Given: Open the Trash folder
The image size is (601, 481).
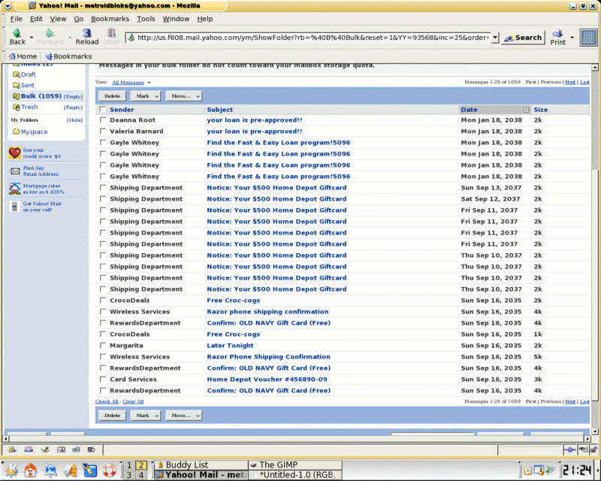Looking at the screenshot, I should pyautogui.click(x=26, y=107).
